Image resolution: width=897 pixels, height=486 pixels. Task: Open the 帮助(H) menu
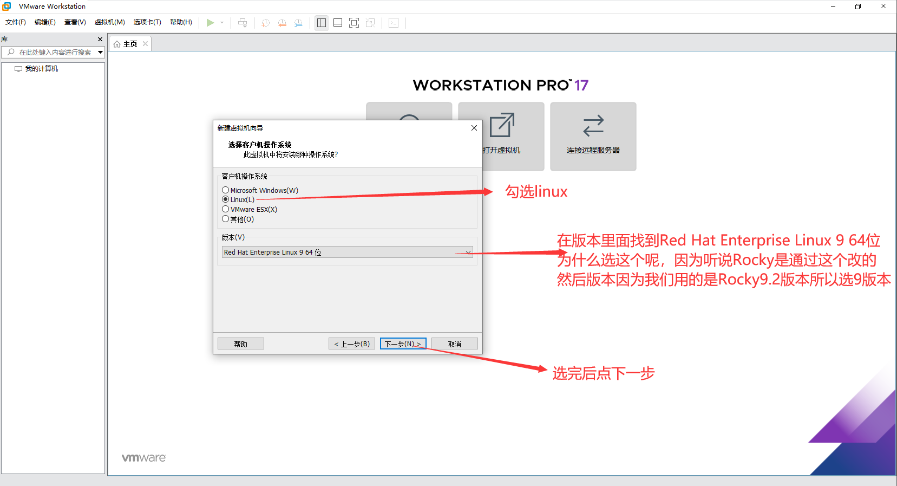181,22
